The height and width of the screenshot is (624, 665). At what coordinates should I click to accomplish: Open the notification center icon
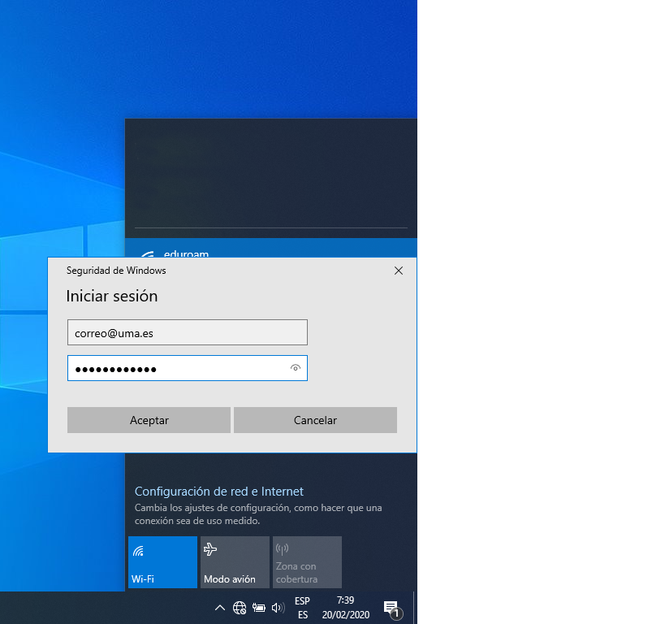tap(392, 609)
